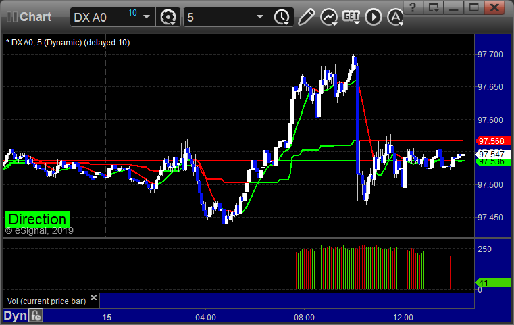This screenshot has width=514, height=325.
Task: Click the circled A alert icon
Action: (x=395, y=17)
